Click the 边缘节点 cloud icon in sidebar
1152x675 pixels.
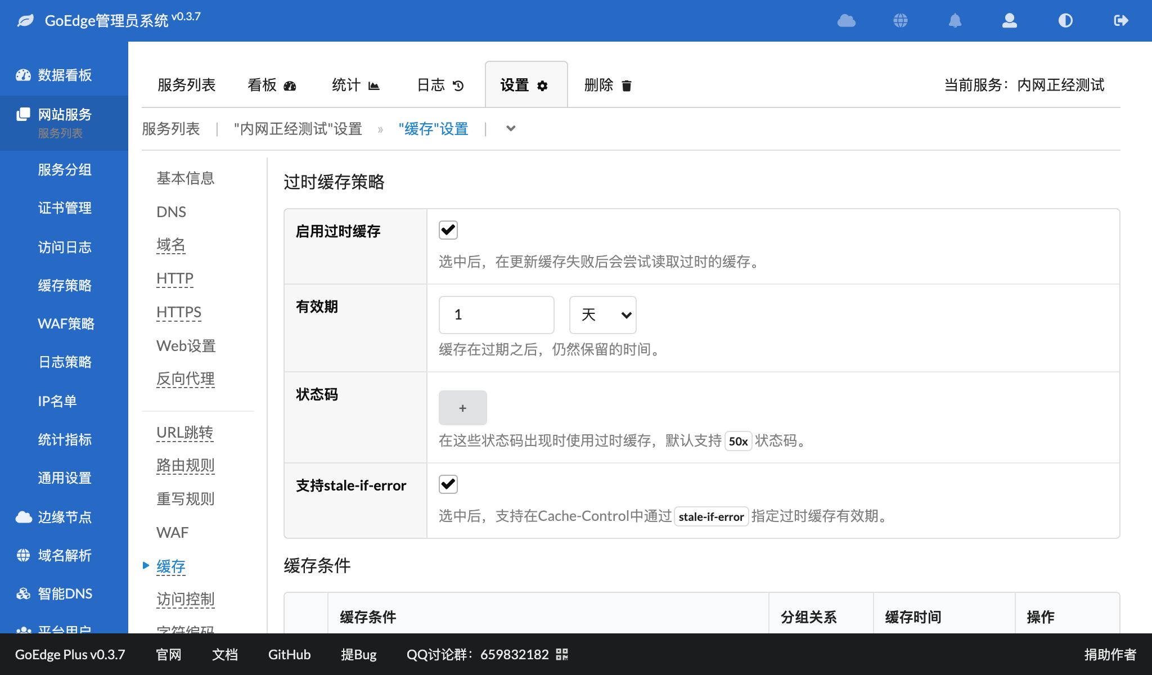point(24,517)
